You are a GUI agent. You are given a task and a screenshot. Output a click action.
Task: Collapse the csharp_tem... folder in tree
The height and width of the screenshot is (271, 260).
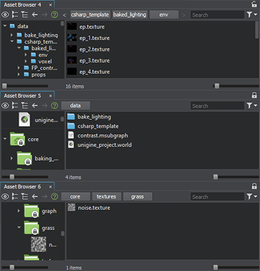coord(12,41)
